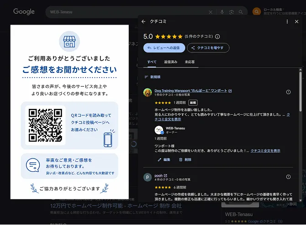The height and width of the screenshot is (225, 306).
Task: Click the speech bubble icon on the card
Action: click(33, 165)
